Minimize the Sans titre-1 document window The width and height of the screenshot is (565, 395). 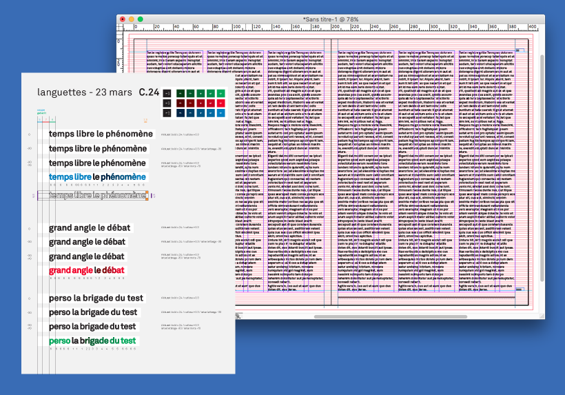pyautogui.click(x=132, y=19)
